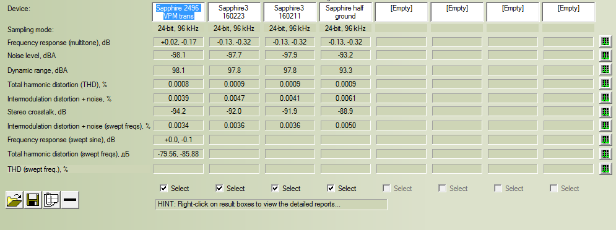Click the 0.0039 intermodulation distortion result
Image resolution: width=616 pixels, height=230 pixels.
click(179, 98)
